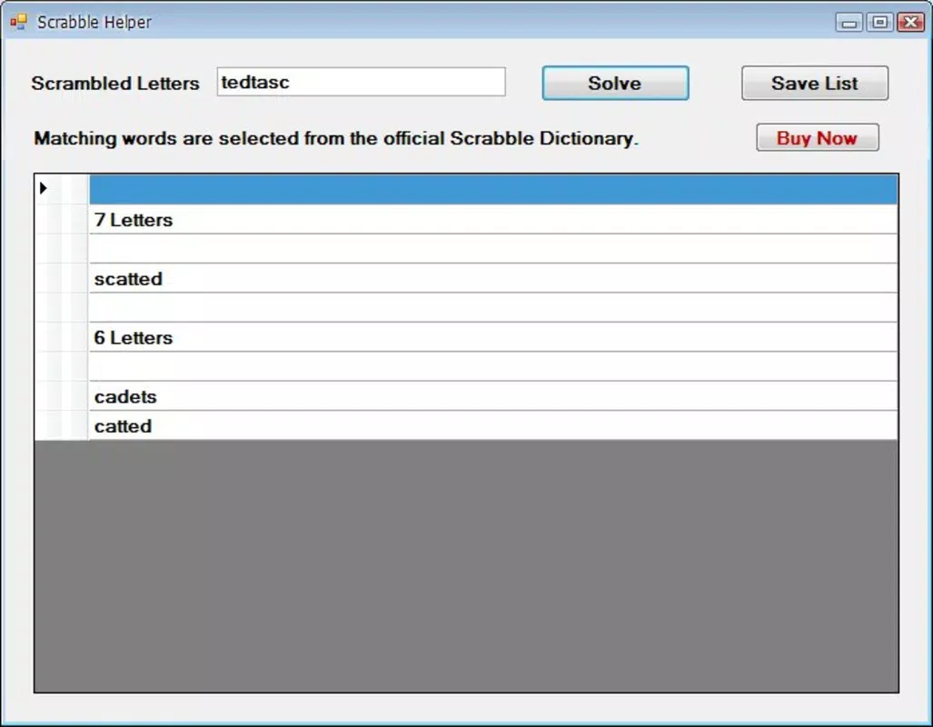Click the 'Scrambled Letters' label
Screen dimensions: 933x727
point(115,84)
